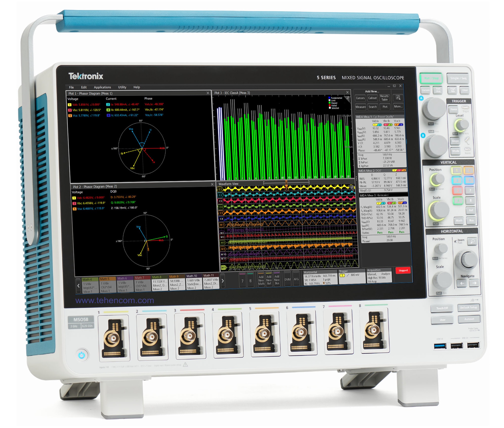Click the vertical Math button

click(459, 221)
